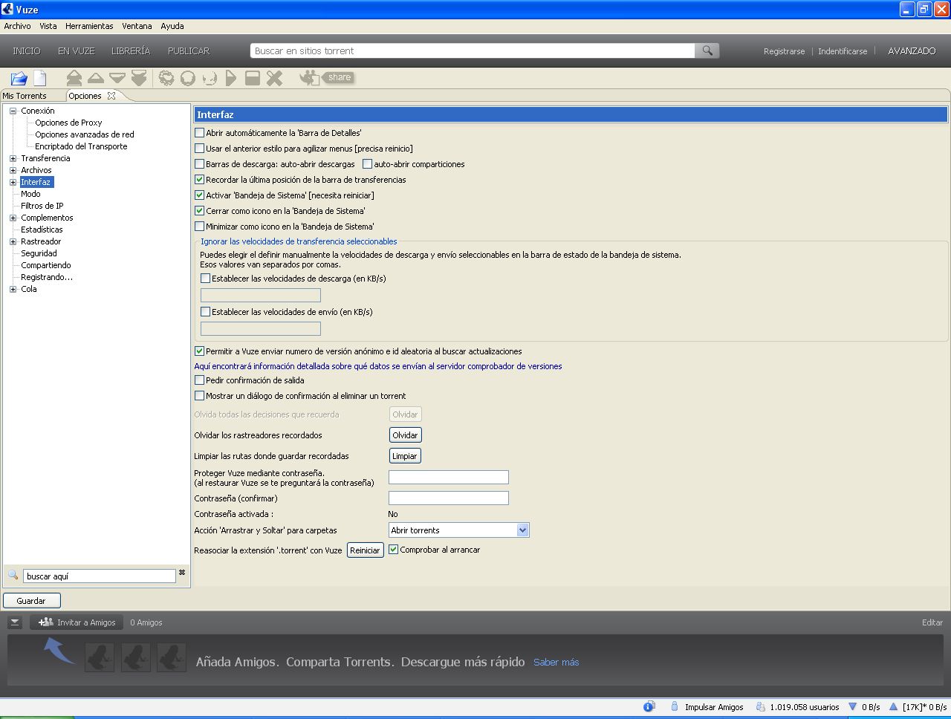The height and width of the screenshot is (719, 951).
Task: Collapse the friends bar arrow icon
Action: coord(15,622)
